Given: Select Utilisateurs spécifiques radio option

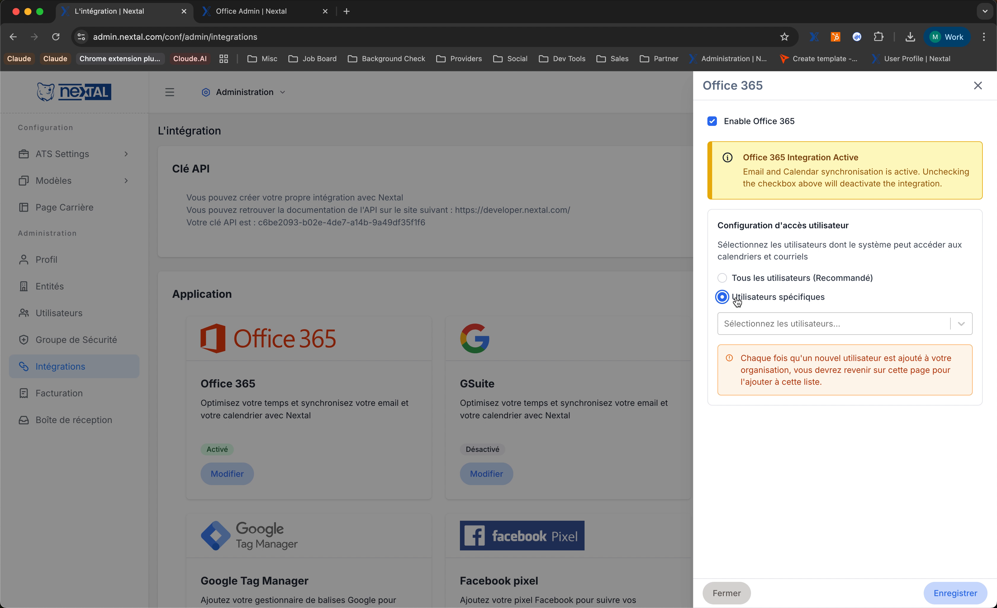Looking at the screenshot, I should pos(722,297).
